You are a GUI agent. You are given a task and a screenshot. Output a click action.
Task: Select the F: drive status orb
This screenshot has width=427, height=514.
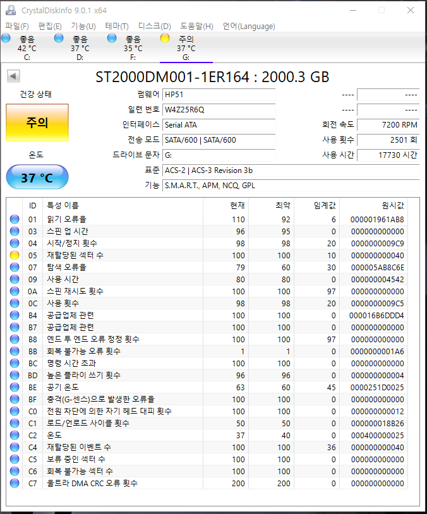[112, 38]
